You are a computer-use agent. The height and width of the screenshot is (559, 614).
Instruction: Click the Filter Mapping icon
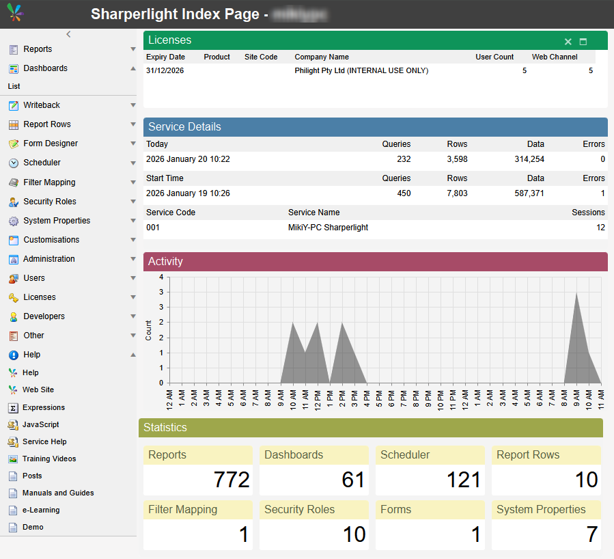[13, 182]
